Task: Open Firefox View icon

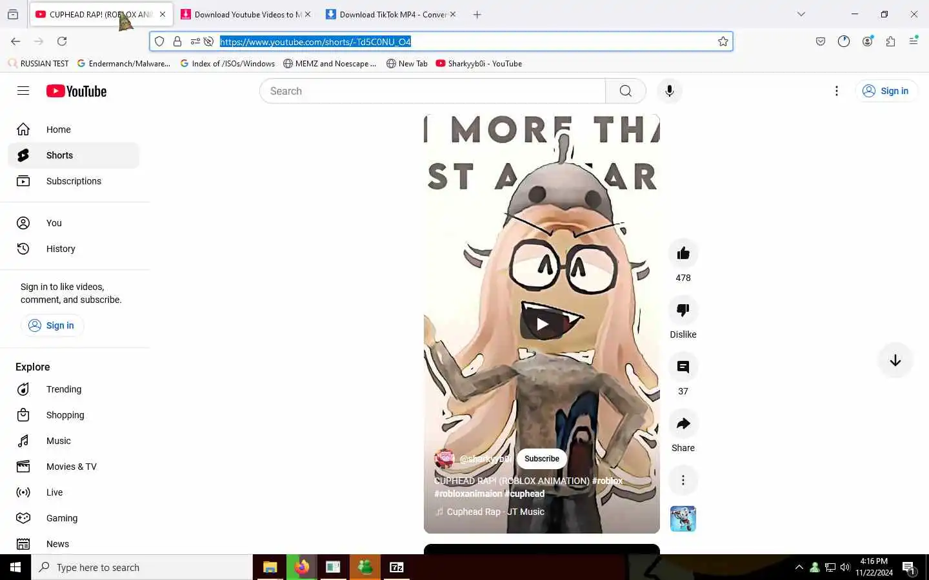Action: coord(13,14)
